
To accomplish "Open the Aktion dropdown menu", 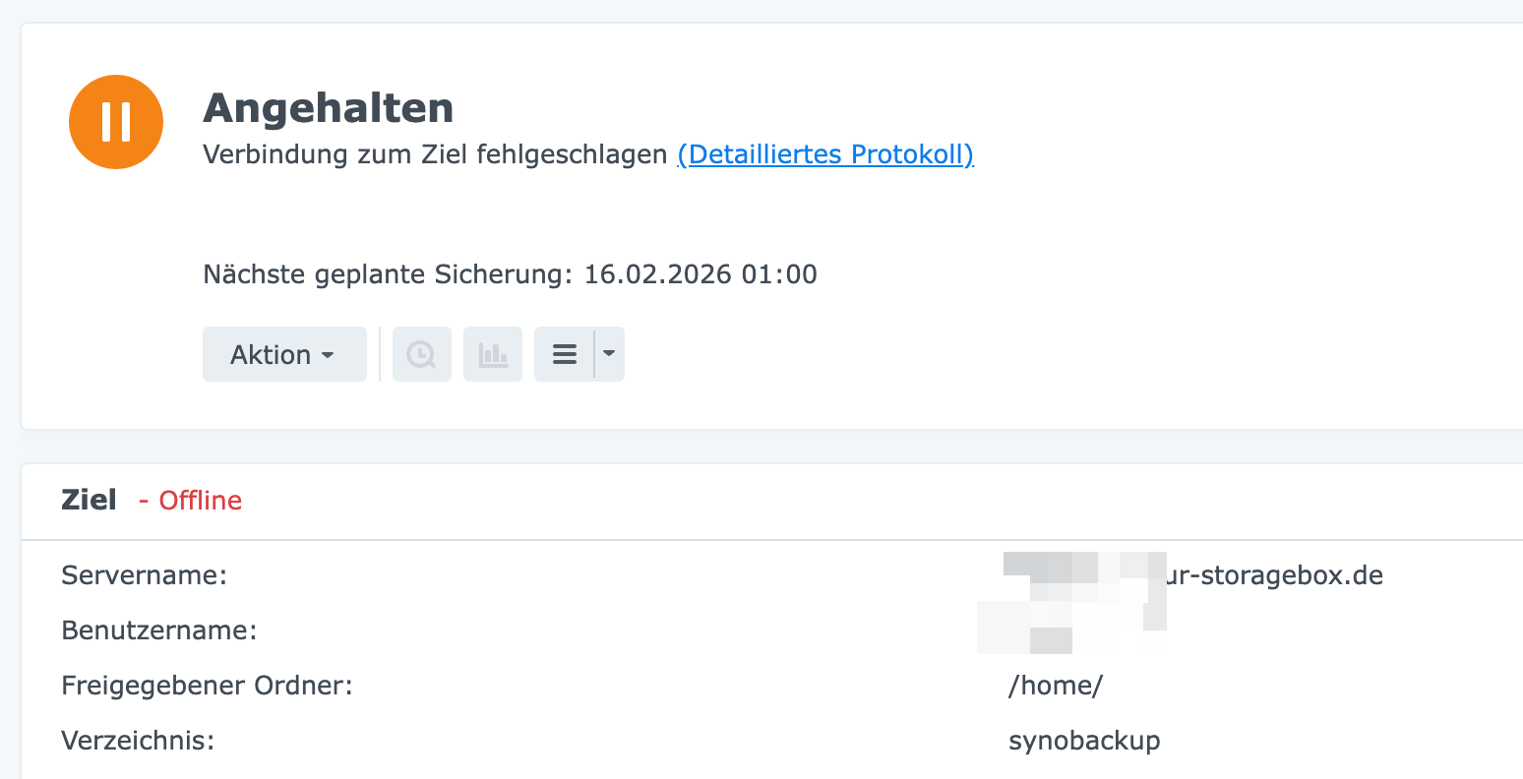I will click(x=283, y=354).
